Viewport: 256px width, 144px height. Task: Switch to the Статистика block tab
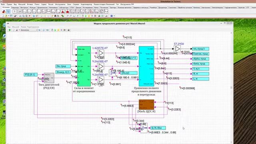click(x=172, y=8)
